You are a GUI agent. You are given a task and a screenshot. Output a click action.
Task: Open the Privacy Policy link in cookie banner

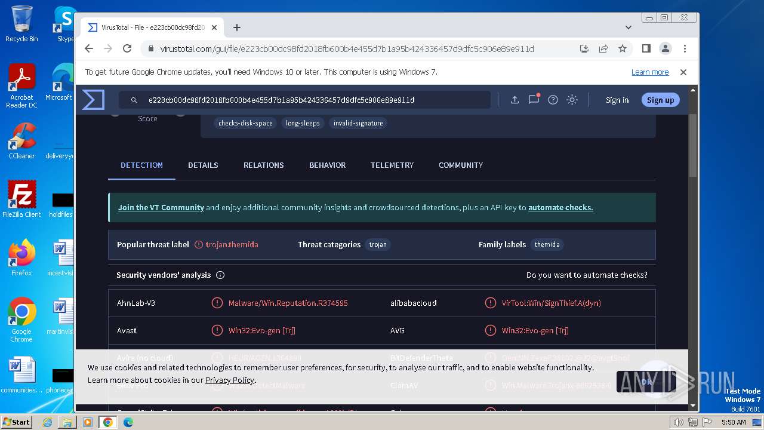(230, 380)
